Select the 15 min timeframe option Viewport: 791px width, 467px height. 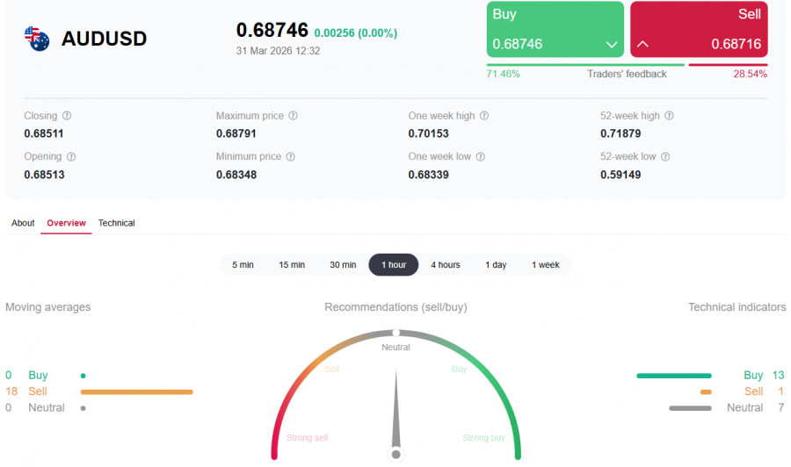pos(292,265)
